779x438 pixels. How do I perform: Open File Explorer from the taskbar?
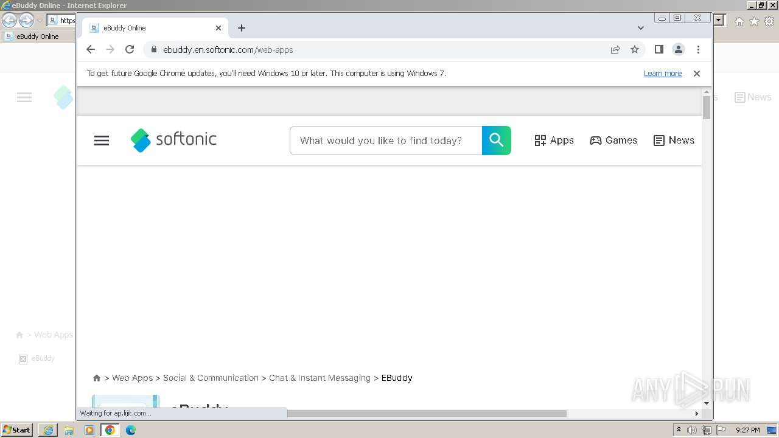pyautogui.click(x=69, y=430)
